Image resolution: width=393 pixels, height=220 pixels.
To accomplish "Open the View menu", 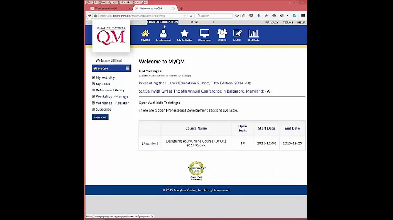I will 102,2.
